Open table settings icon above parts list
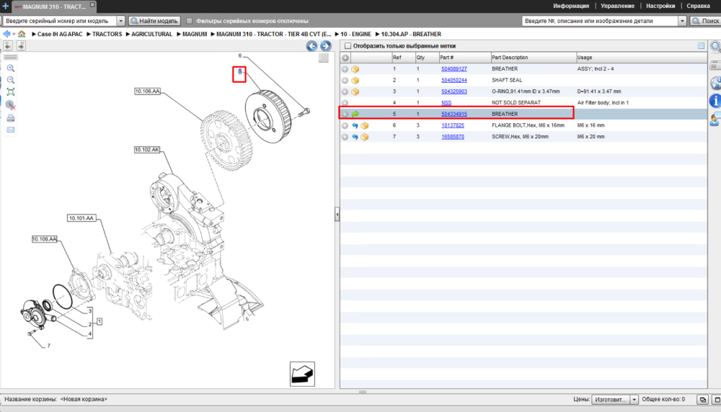721x412 pixels. click(701, 46)
